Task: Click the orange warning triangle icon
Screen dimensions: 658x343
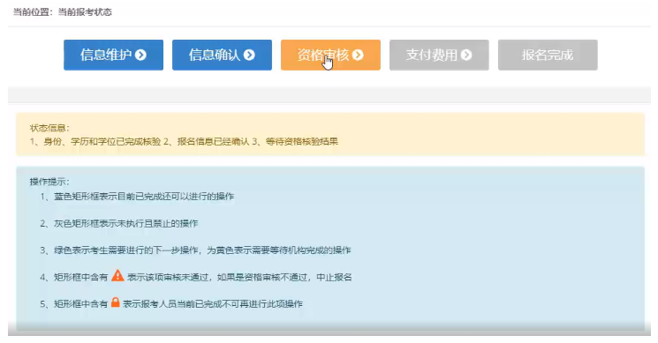Action: pos(117,276)
